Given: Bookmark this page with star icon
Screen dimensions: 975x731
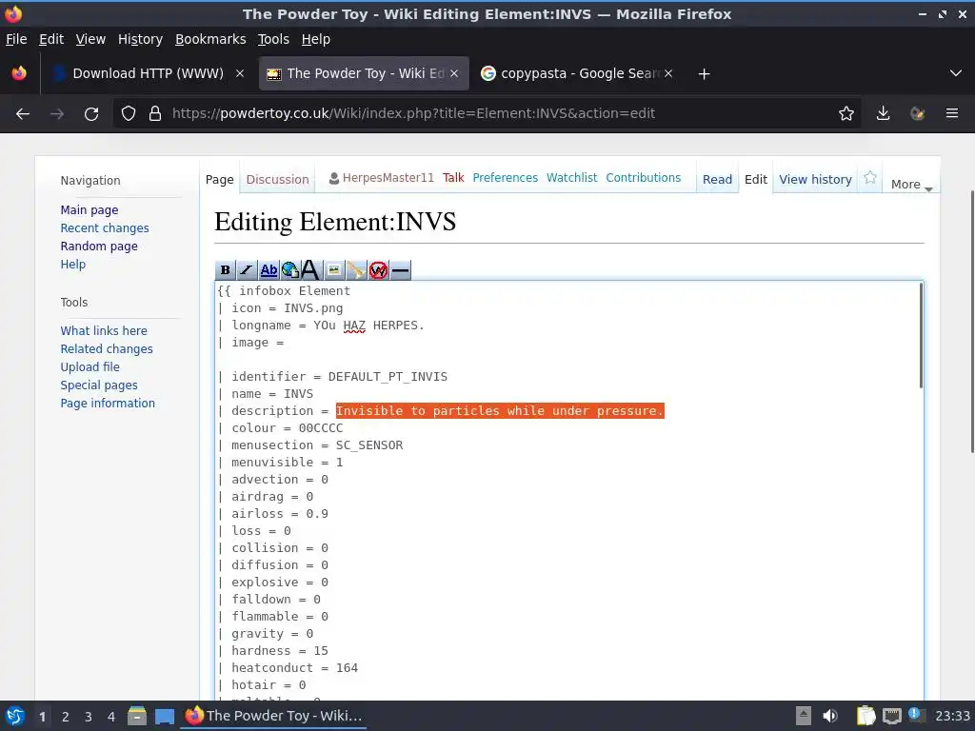Looking at the screenshot, I should (846, 114).
